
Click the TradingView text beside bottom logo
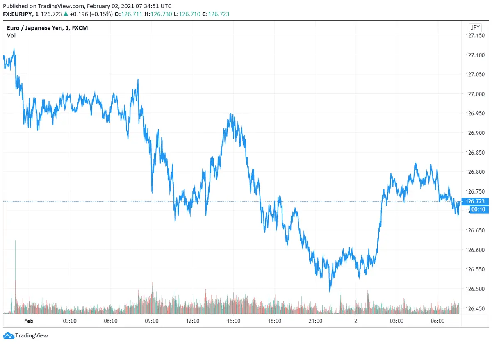pos(32,335)
